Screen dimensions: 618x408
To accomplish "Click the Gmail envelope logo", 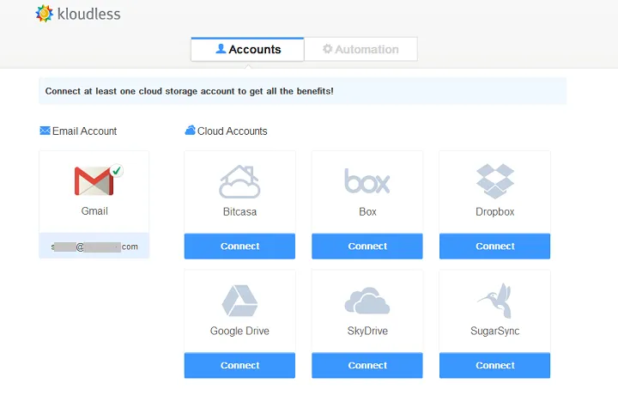I will pos(94,181).
